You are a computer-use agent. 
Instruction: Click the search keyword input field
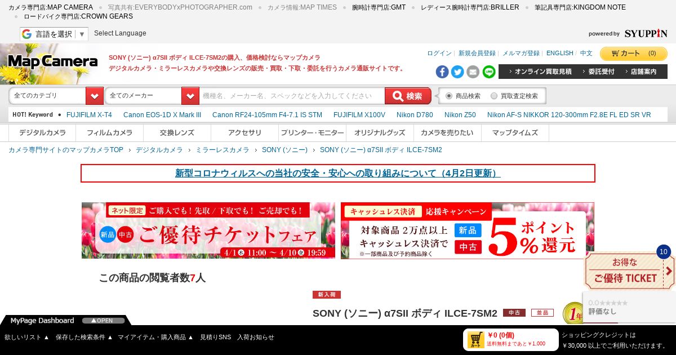(x=292, y=96)
